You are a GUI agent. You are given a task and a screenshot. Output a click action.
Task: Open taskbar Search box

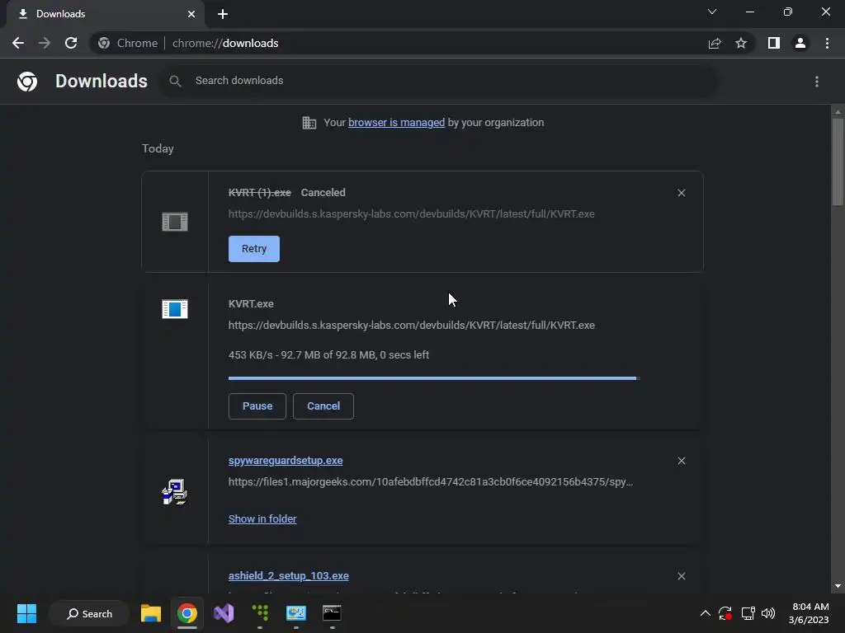coord(89,613)
